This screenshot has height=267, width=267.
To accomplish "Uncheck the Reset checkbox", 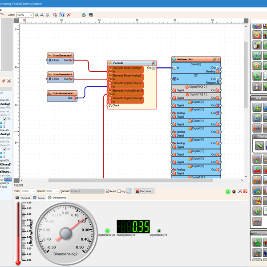I will [x=107, y=191].
